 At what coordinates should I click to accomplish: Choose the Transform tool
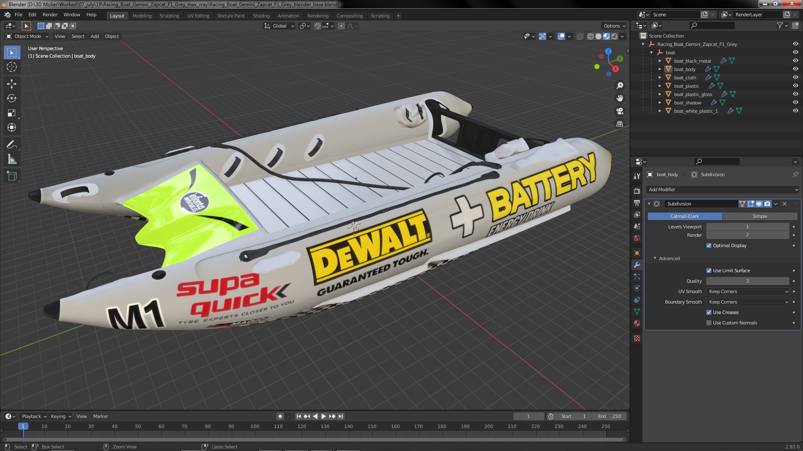click(x=12, y=128)
